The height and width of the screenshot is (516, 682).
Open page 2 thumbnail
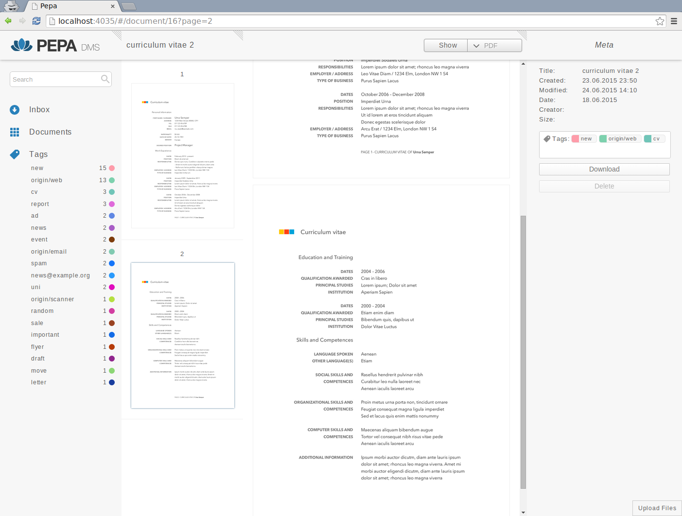pos(182,335)
